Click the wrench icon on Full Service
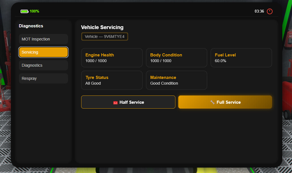292x173 pixels. point(212,102)
